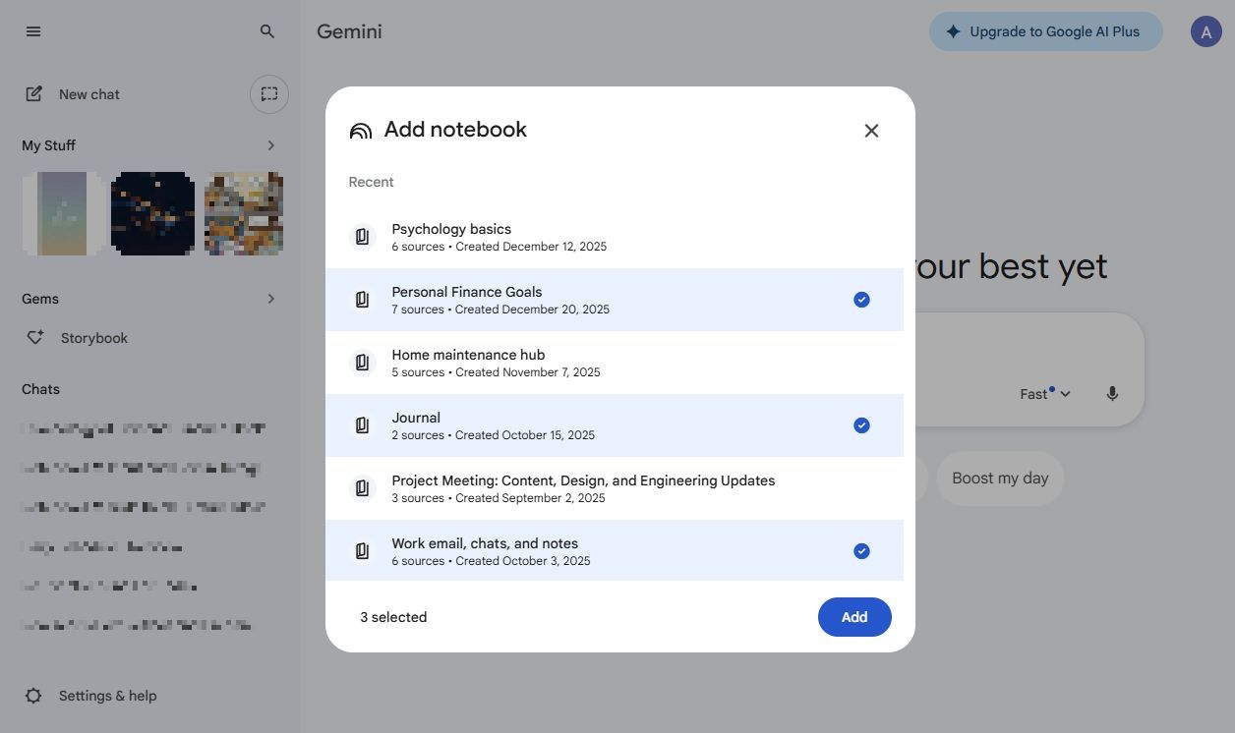
Task: Close the Add notebook dialog
Action: tap(871, 131)
